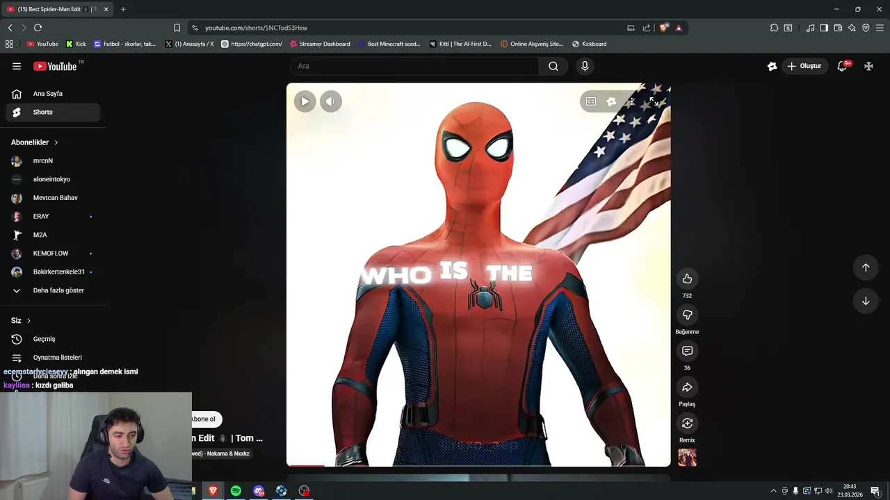Click the search magnifier button
The width and height of the screenshot is (890, 500).
click(x=553, y=66)
